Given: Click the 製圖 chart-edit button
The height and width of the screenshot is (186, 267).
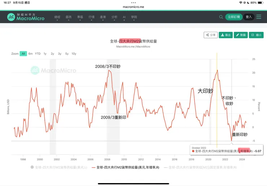Looking at the screenshot, I should tap(241, 35).
